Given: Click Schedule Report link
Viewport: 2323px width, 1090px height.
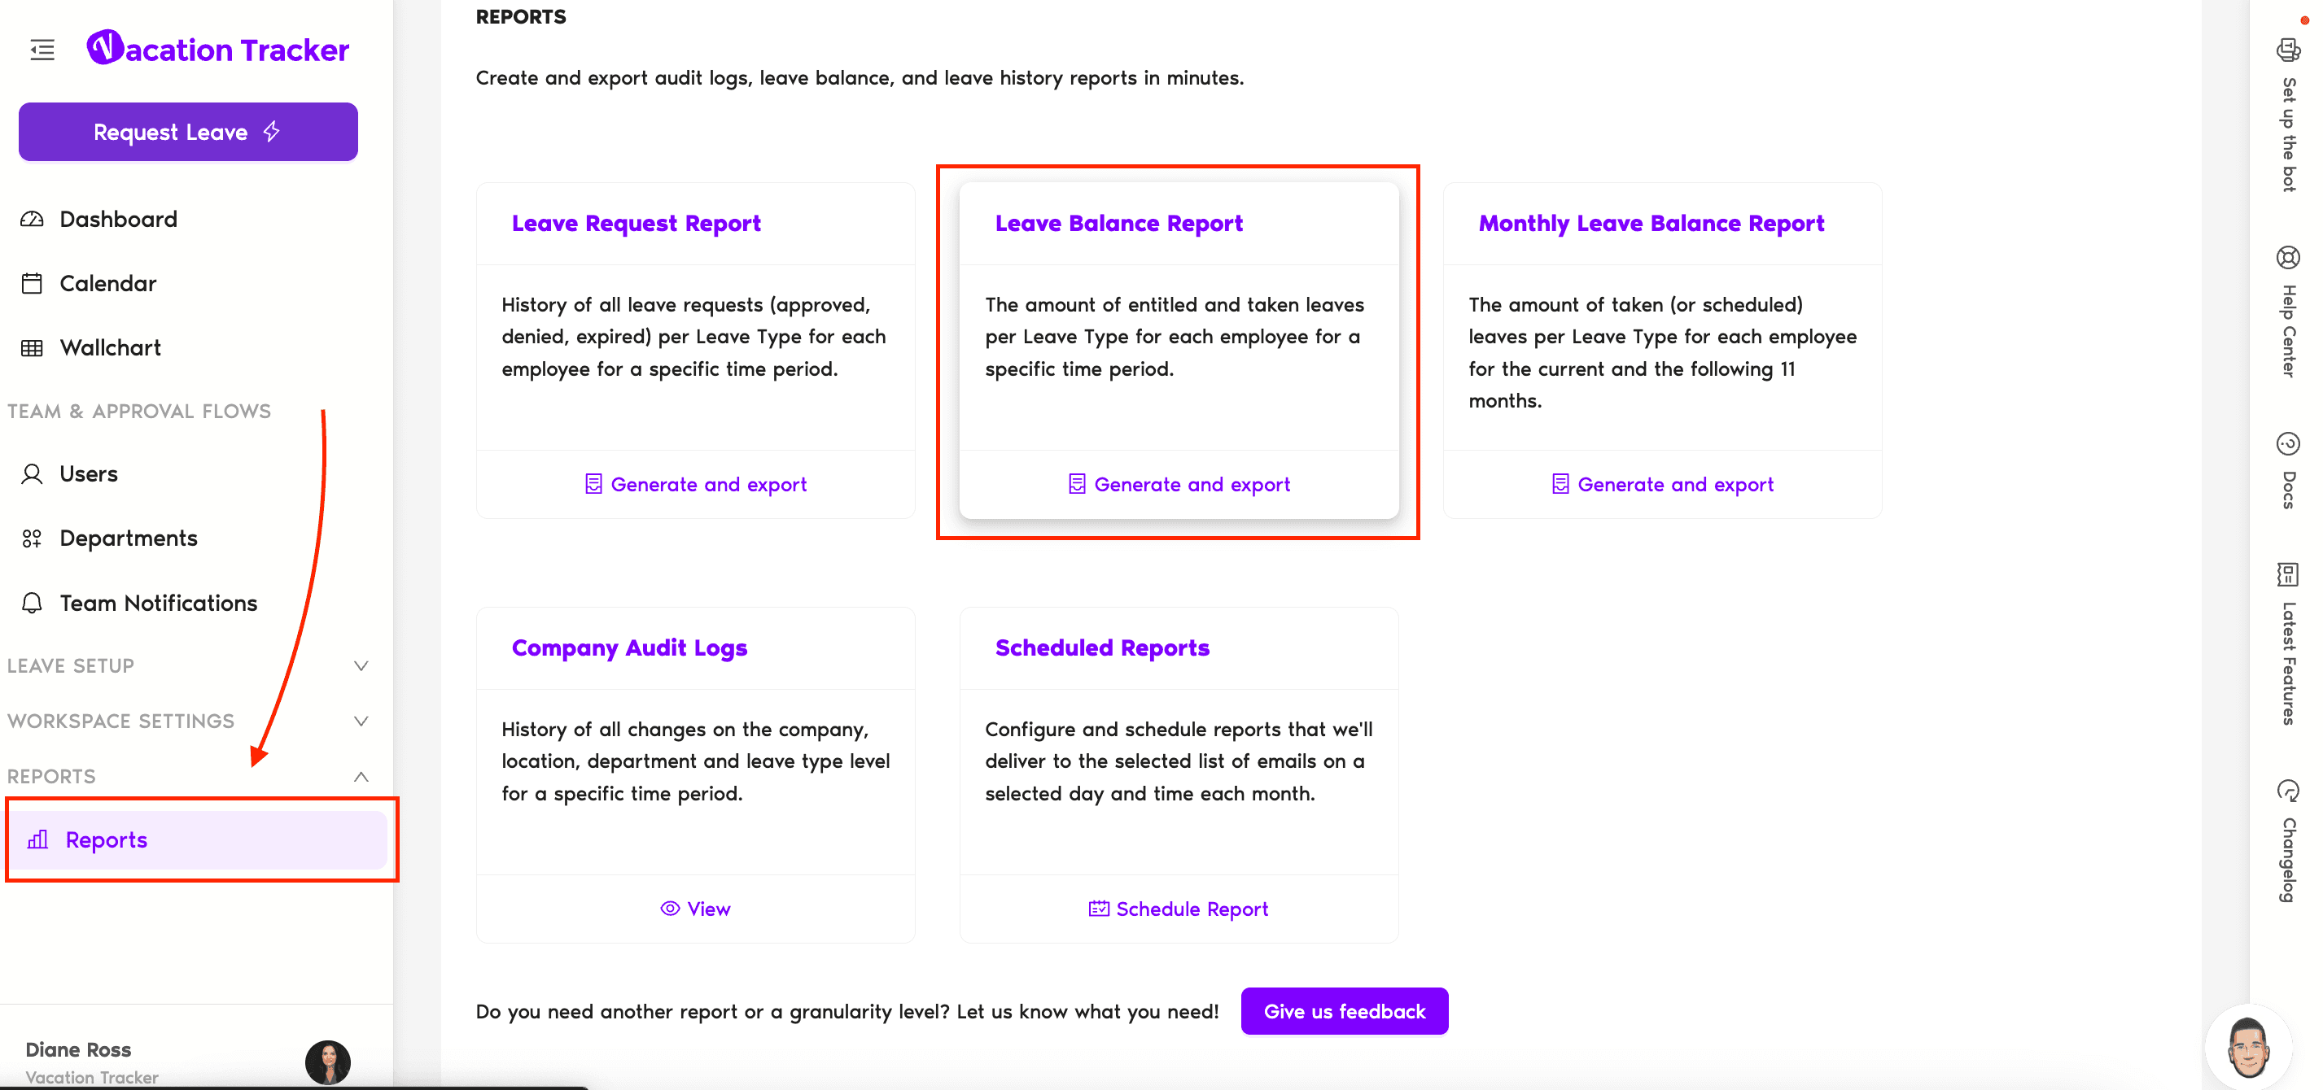Looking at the screenshot, I should coord(1179,909).
